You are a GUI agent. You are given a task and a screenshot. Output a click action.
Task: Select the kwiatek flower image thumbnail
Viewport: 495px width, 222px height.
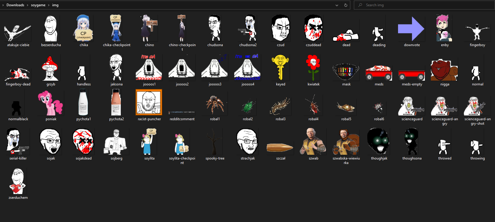tap(313, 68)
